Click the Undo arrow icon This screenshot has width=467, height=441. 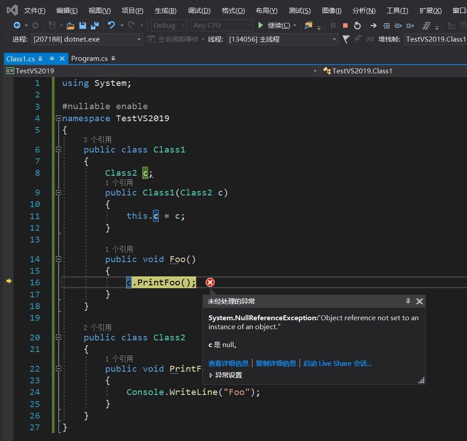(x=111, y=25)
